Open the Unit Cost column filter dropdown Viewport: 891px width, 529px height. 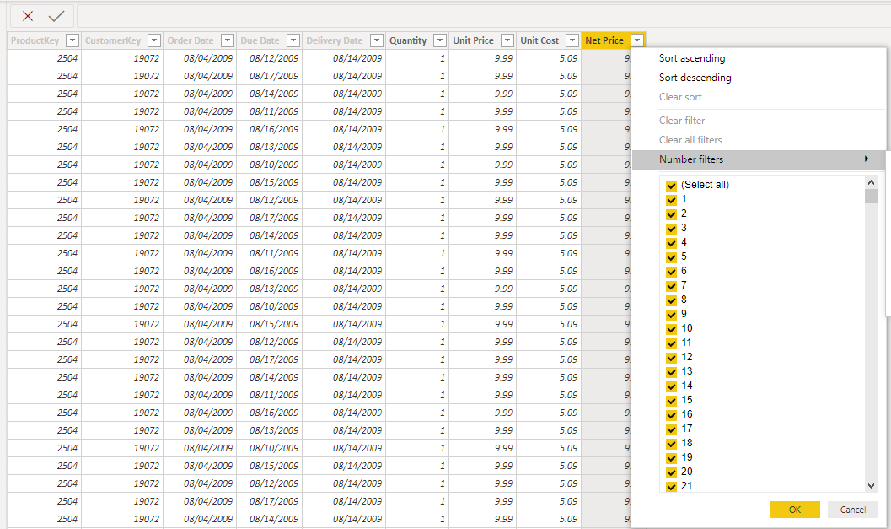(x=573, y=40)
